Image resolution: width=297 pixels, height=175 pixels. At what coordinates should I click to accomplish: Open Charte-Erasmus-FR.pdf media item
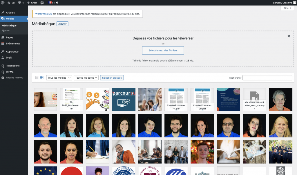176,99
